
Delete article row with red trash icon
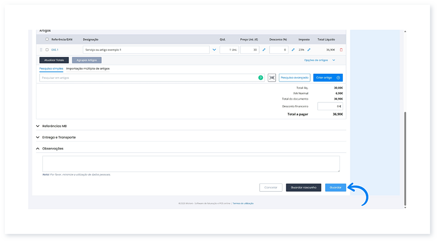click(x=341, y=50)
